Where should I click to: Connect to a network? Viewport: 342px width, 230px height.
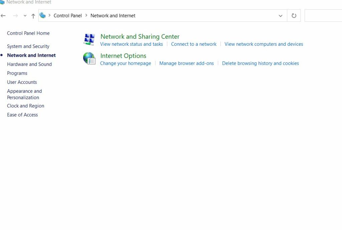(x=194, y=44)
